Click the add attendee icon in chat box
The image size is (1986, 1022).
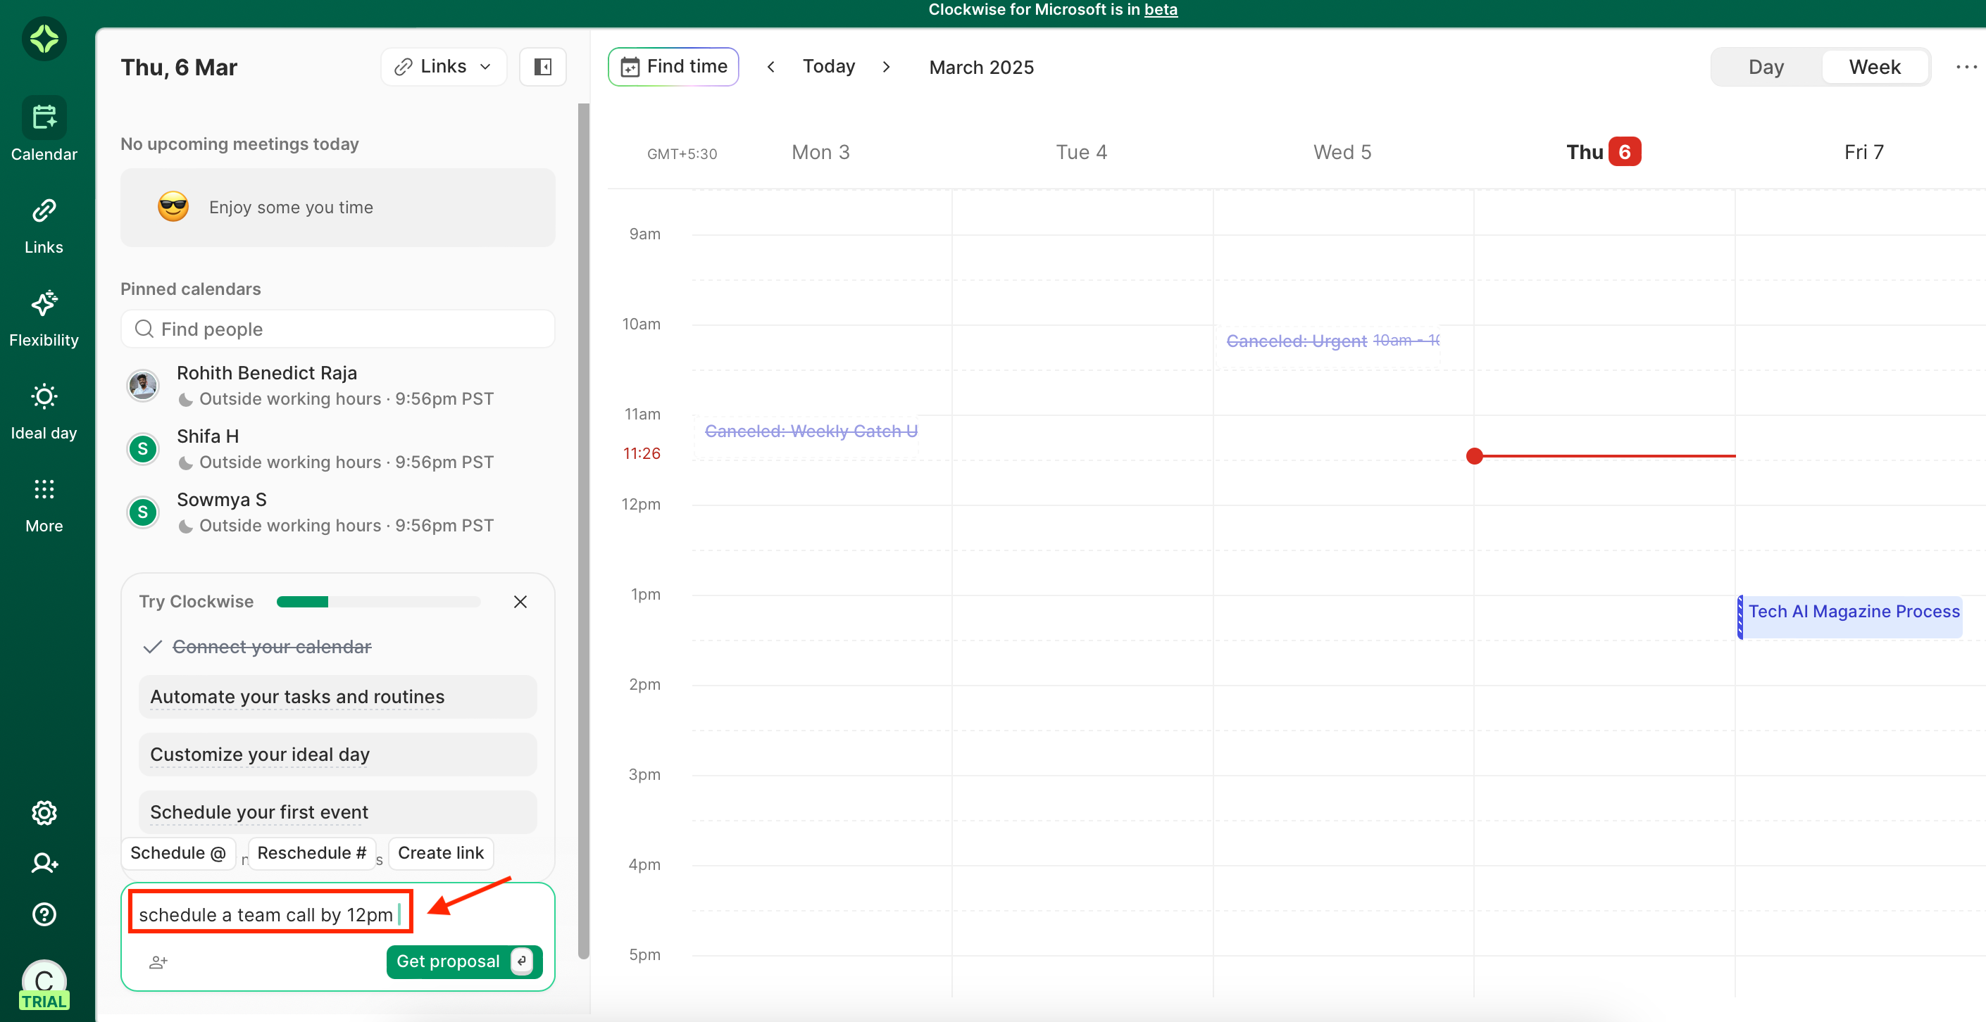pos(158,962)
